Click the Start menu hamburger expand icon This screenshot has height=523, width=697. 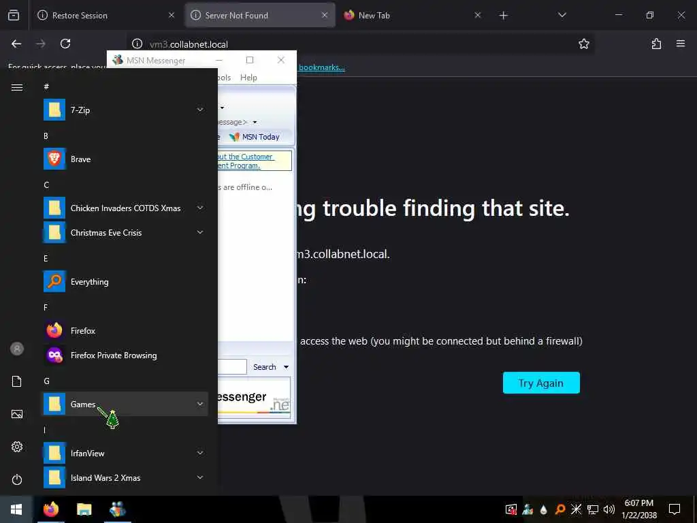pyautogui.click(x=17, y=87)
